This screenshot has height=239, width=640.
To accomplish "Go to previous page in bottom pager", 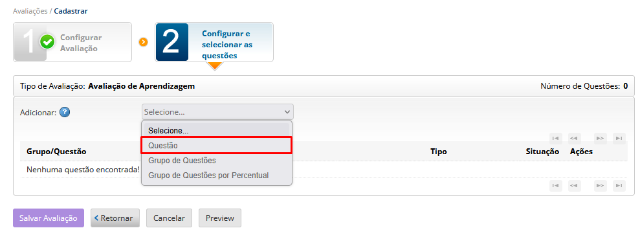I will point(573,186).
